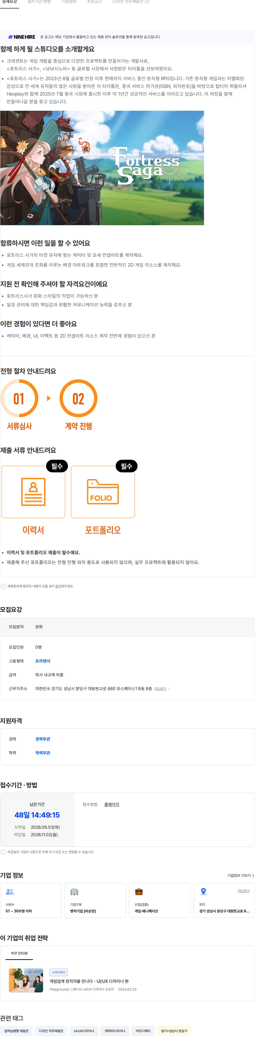Open the interview article thumbnail
This screenshot has height=1046, width=255.
point(26,981)
